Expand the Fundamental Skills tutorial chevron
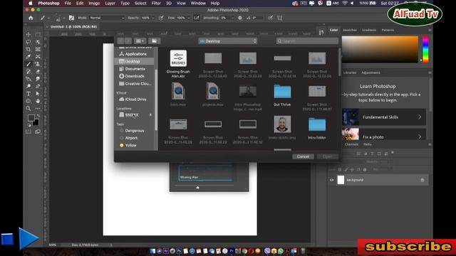The width and height of the screenshot is (456, 256). point(420,117)
